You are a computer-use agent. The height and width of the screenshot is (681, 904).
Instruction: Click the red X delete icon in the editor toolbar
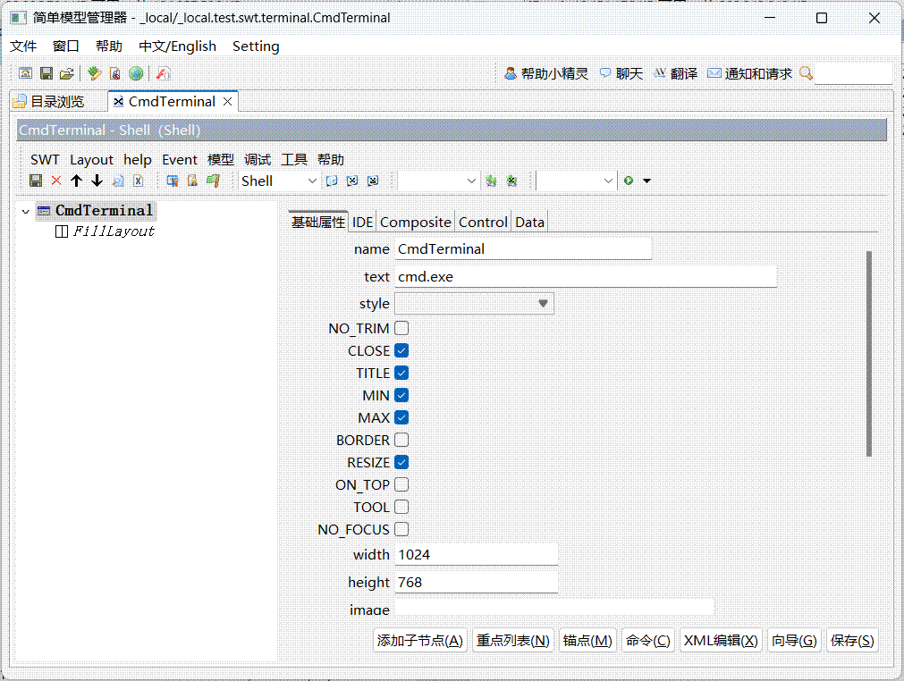coord(56,181)
